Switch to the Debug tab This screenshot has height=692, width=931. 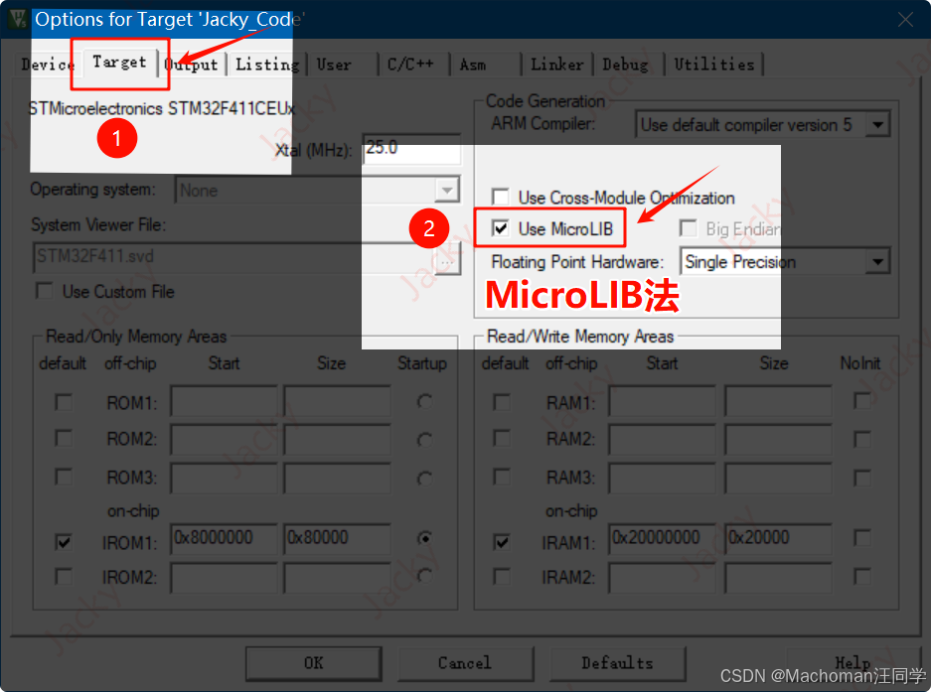625,64
